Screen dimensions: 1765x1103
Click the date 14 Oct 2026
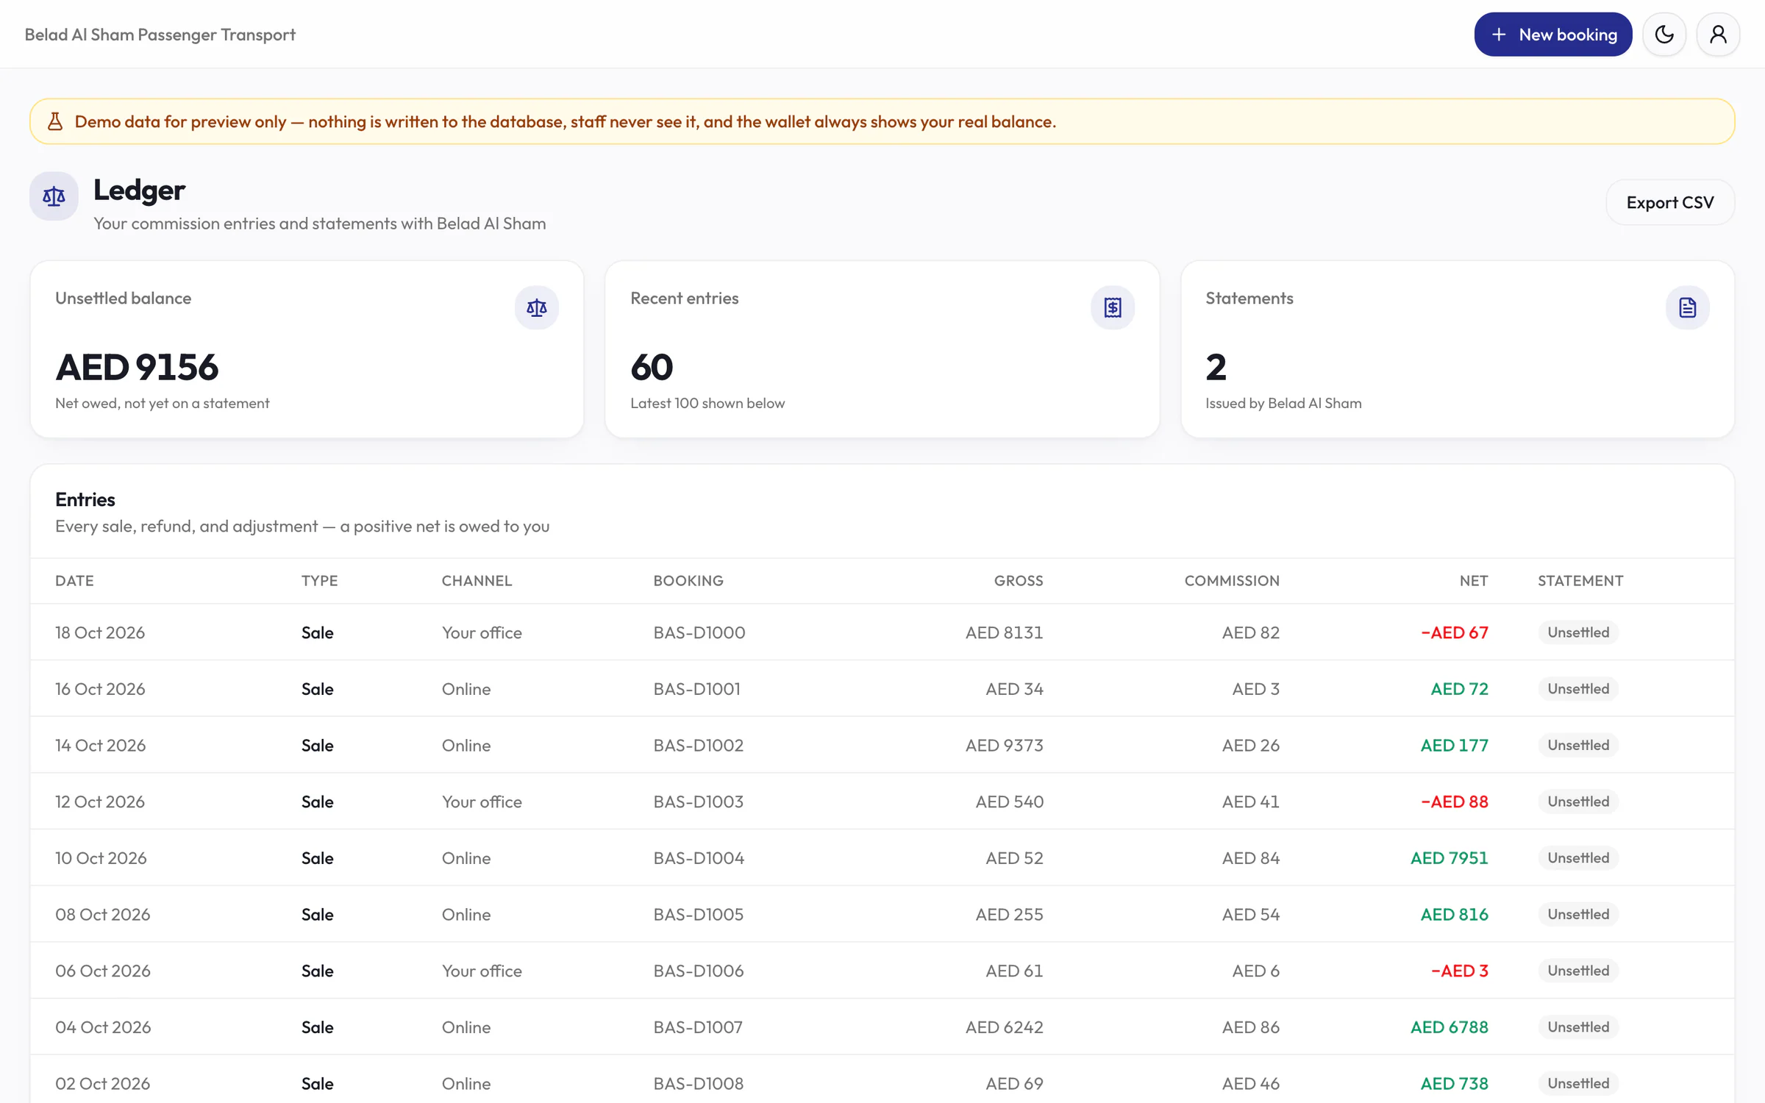click(x=101, y=746)
